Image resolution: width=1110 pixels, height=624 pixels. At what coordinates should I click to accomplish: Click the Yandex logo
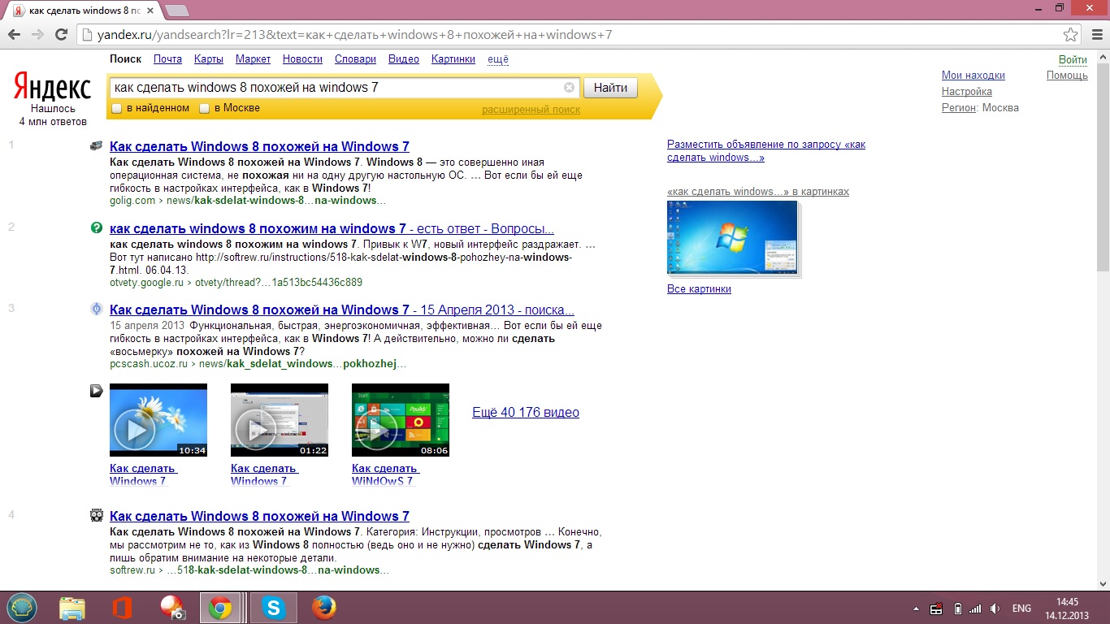click(x=52, y=87)
